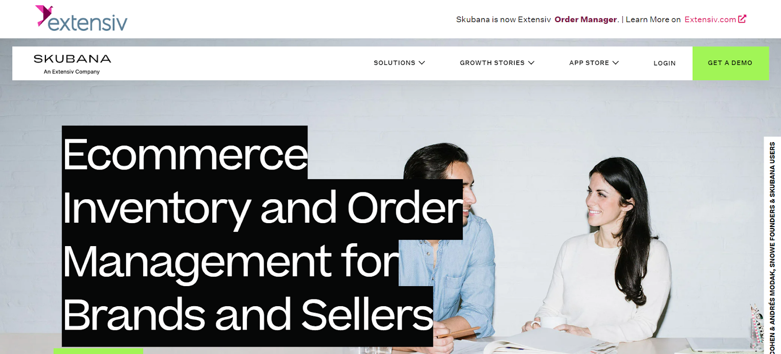Click the extensiv wordmark text in header

coord(88,22)
